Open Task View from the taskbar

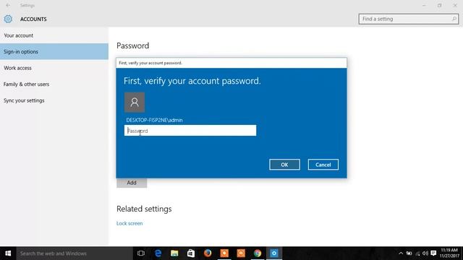point(141,253)
